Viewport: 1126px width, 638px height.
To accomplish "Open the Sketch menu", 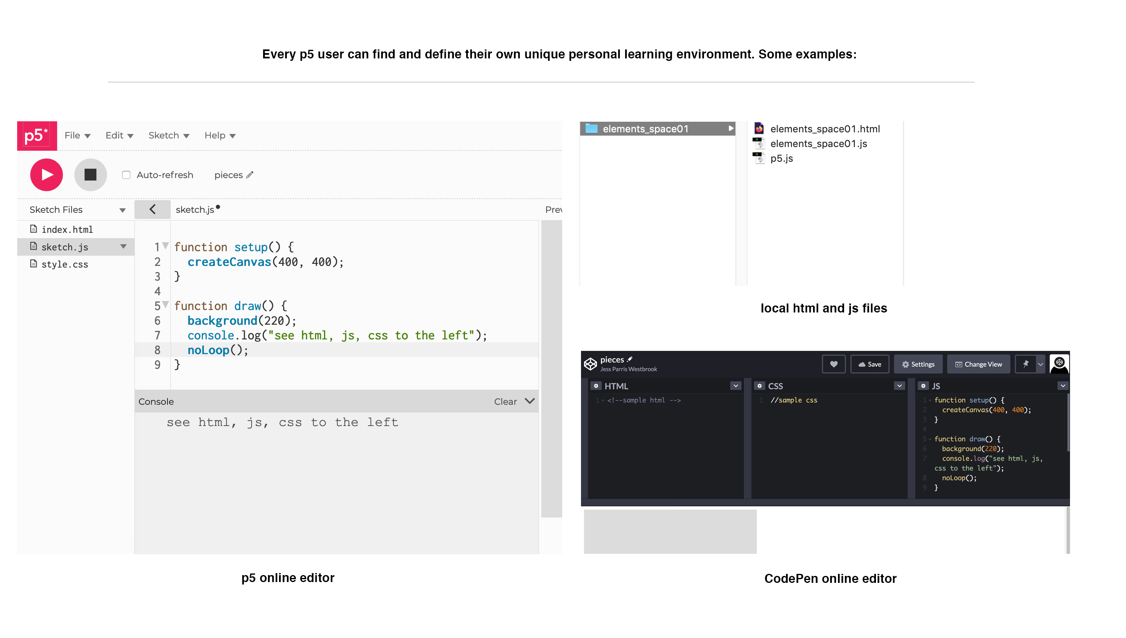I will pos(168,135).
